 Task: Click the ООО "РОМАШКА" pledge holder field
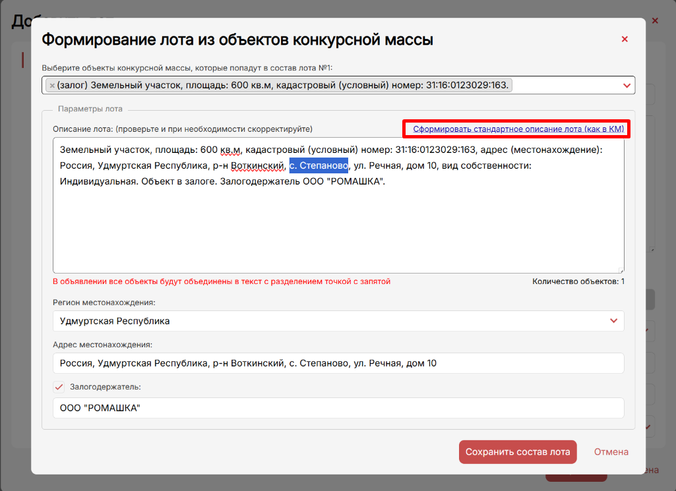click(x=338, y=408)
